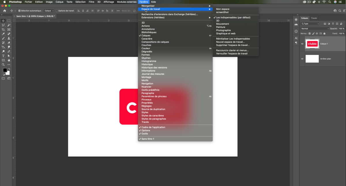The image size is (346, 186).
Task: Select the Rectangle shape tool
Action: point(3,60)
